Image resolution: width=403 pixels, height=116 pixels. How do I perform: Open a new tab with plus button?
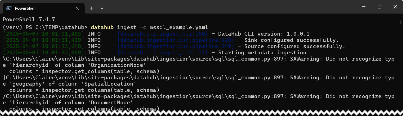point(92,8)
